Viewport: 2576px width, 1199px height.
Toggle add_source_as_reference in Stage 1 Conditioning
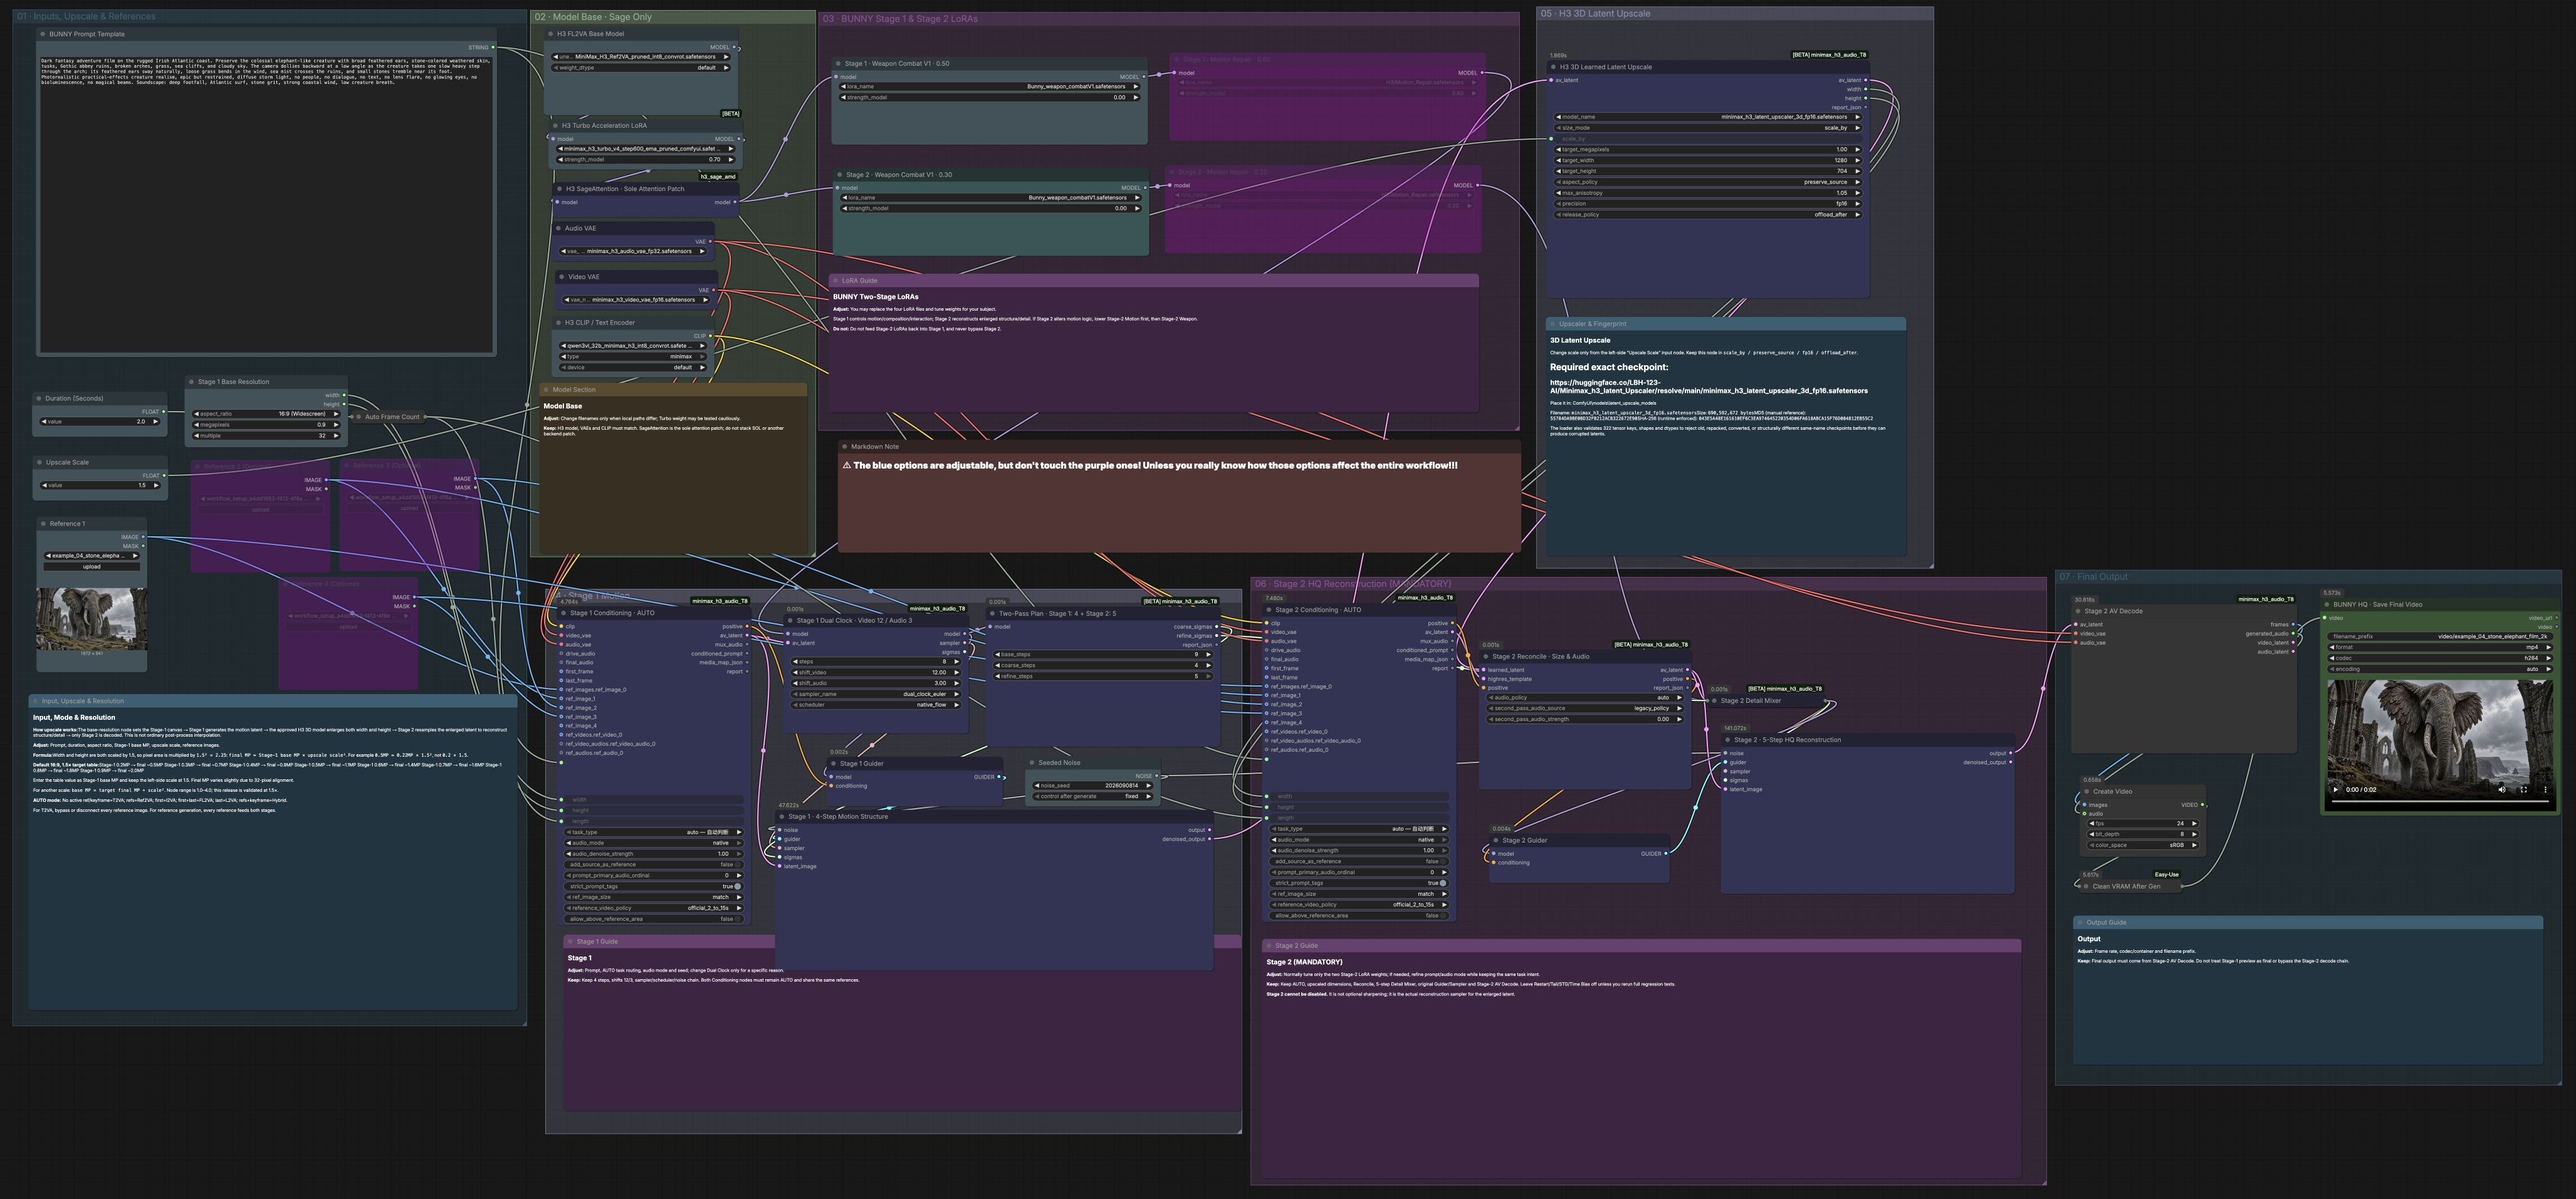click(654, 864)
